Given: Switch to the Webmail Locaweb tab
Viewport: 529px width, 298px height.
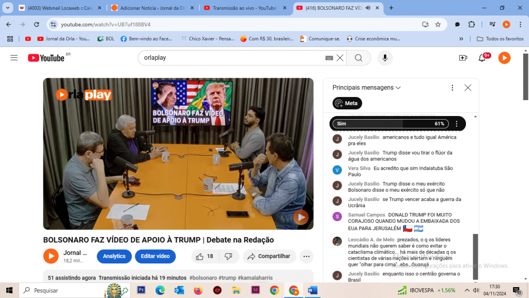Looking at the screenshot, I should (60, 8).
